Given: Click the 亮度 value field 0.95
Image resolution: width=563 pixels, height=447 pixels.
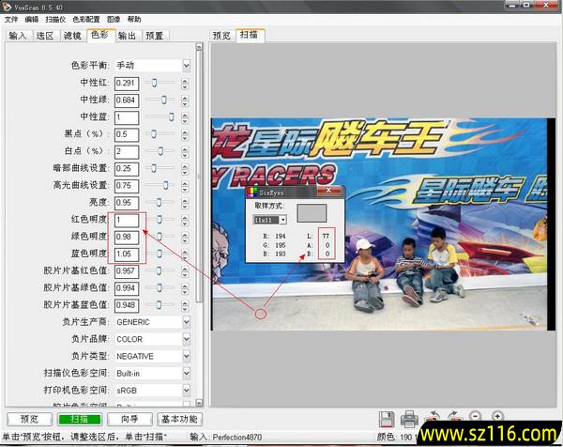Looking at the screenshot, I should [127, 203].
